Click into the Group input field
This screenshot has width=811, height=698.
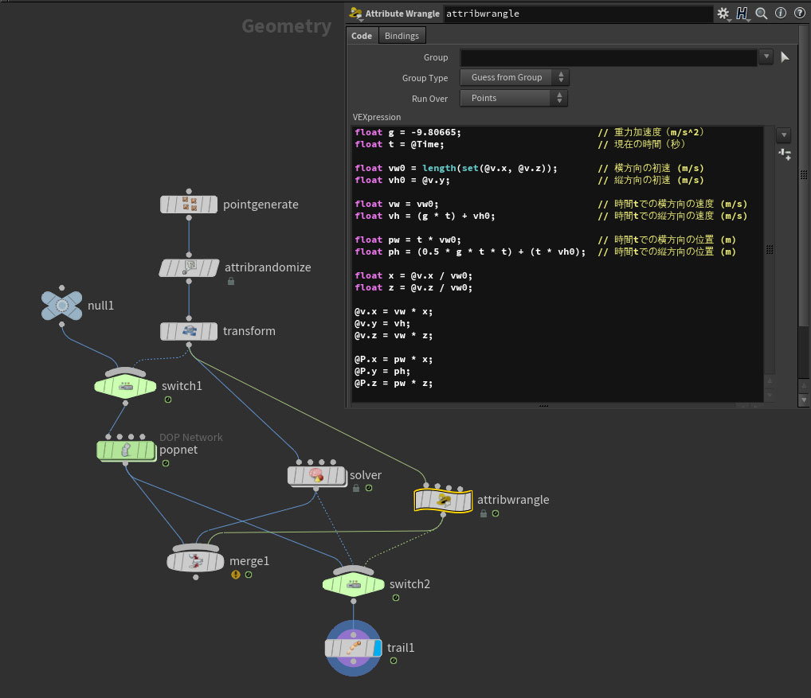[609, 57]
